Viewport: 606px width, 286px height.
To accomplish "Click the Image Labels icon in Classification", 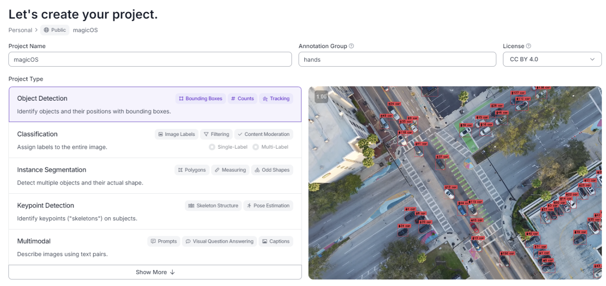I will click(x=176, y=134).
